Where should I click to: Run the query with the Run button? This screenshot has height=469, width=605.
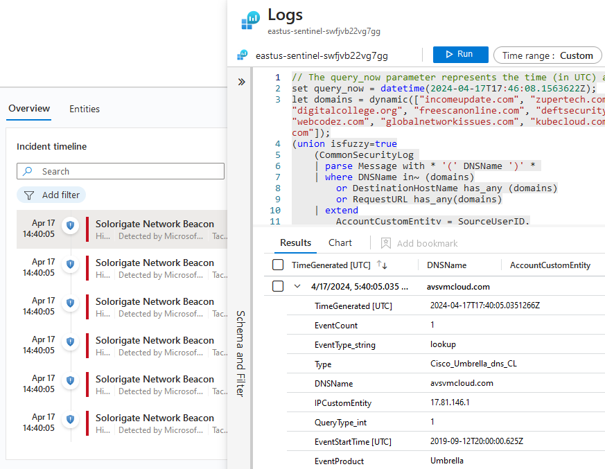[460, 55]
